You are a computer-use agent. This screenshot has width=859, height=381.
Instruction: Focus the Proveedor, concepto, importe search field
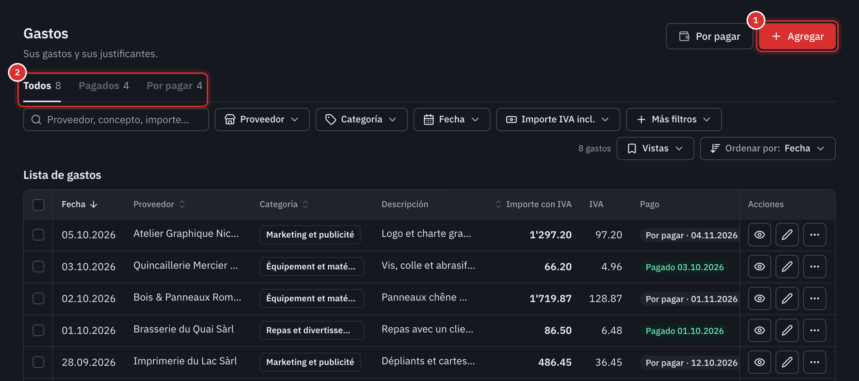point(116,120)
